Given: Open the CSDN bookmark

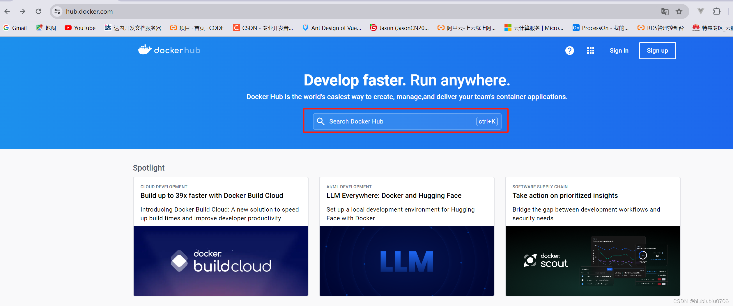Looking at the screenshot, I should tap(263, 28).
